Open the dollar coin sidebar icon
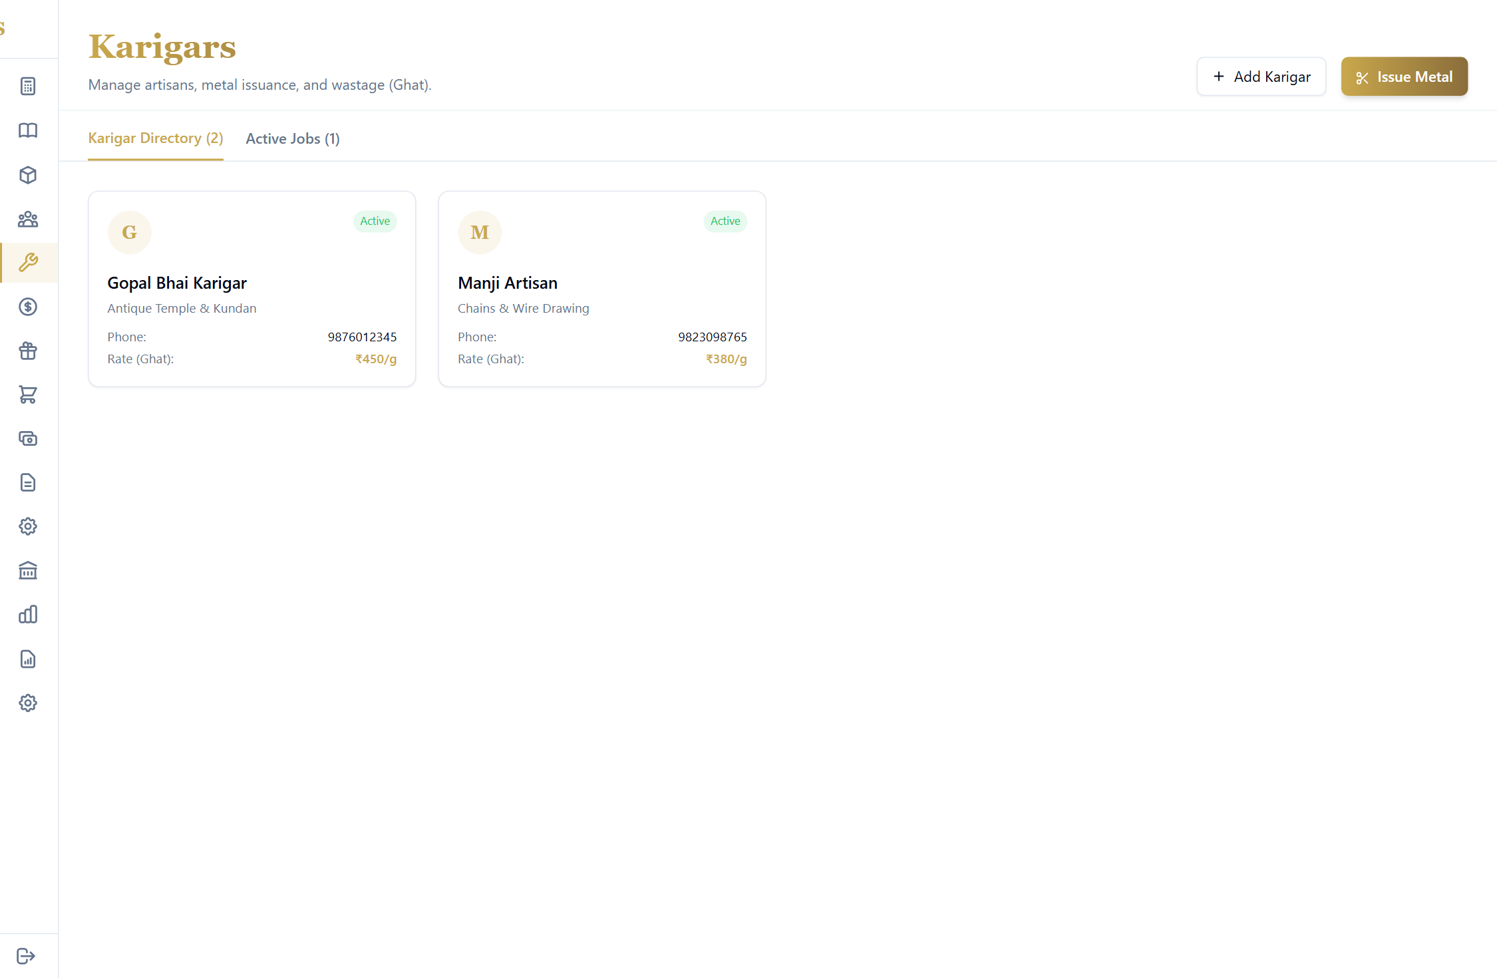Image resolution: width=1497 pixels, height=978 pixels. [x=28, y=307]
